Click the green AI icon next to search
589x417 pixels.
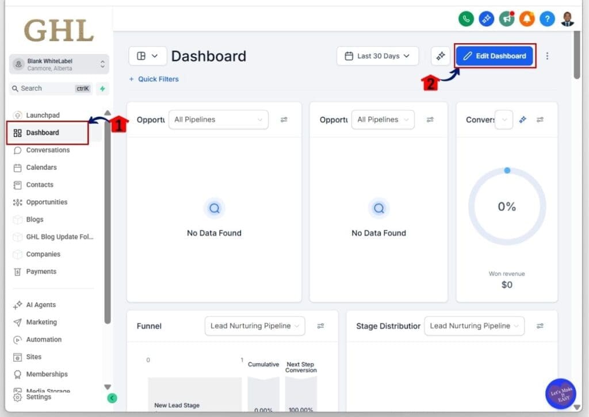click(101, 89)
